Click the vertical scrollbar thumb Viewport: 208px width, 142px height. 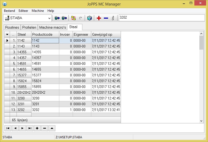point(201,43)
